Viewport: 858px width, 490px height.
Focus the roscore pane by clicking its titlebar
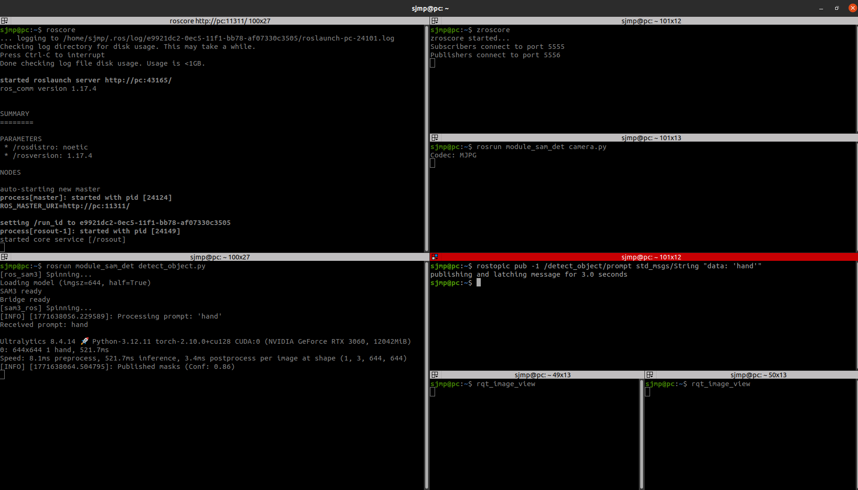coord(219,20)
